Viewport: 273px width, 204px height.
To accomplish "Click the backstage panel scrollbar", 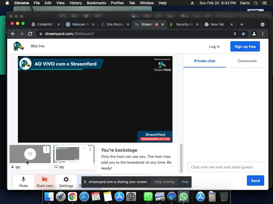I will pos(181,158).
